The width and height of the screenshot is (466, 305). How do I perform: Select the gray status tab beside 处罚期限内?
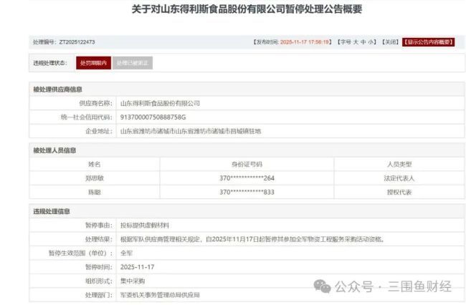click(x=132, y=63)
